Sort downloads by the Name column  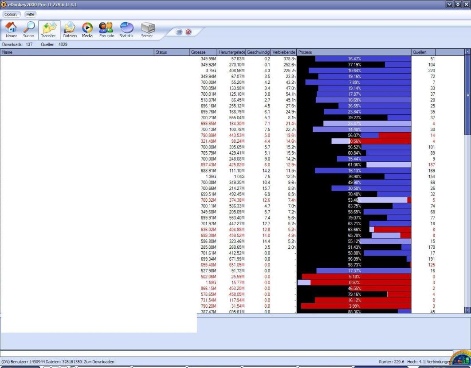tap(77, 52)
